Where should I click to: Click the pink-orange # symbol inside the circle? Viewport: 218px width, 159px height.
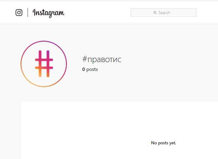[44, 64]
